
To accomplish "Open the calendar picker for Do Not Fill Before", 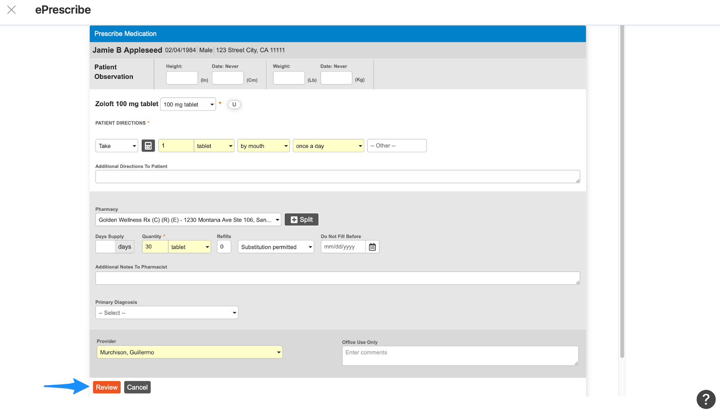I will 372,247.
